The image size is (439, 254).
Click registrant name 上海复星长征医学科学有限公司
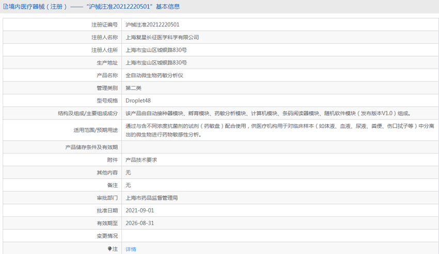pos(162,37)
